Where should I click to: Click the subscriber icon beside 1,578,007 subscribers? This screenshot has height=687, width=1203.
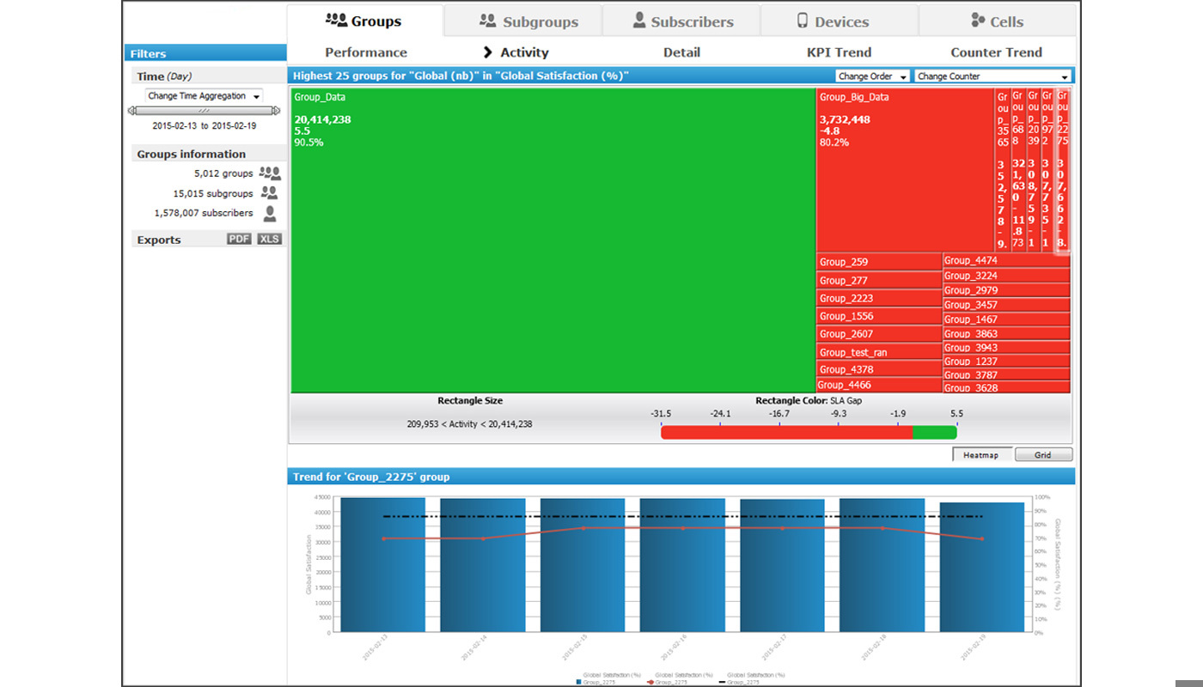click(x=270, y=213)
